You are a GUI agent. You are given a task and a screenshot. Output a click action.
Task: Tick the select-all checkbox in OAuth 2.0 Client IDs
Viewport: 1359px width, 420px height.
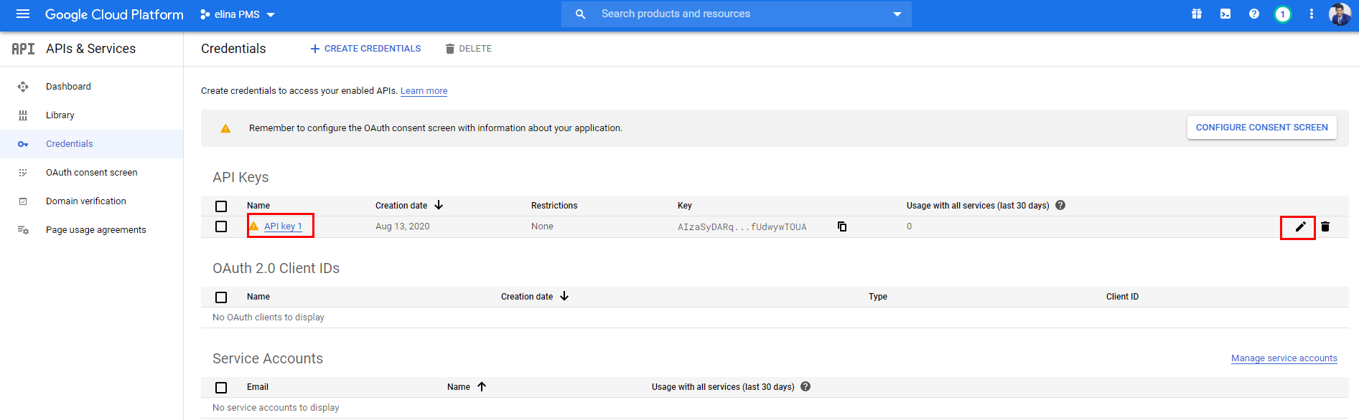click(x=221, y=297)
